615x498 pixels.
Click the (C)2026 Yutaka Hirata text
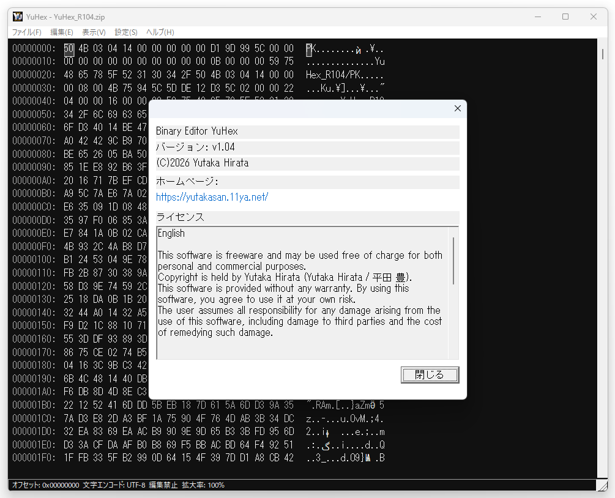(203, 163)
